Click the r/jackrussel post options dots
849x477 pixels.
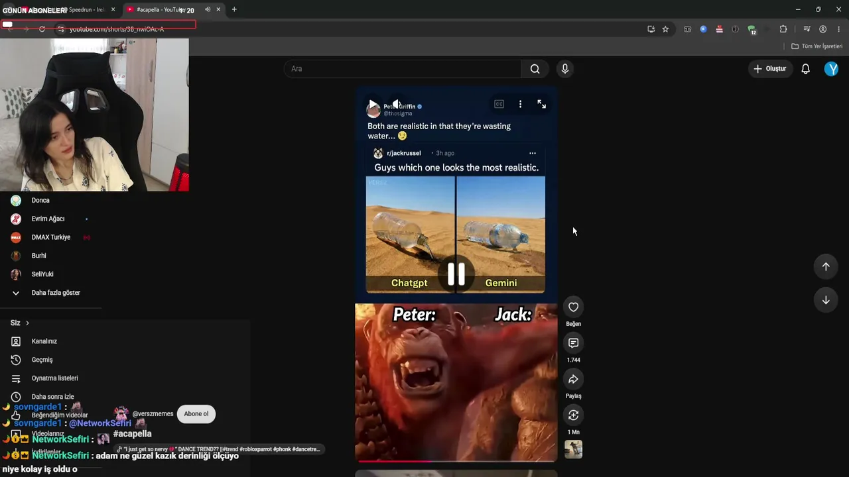(x=532, y=154)
